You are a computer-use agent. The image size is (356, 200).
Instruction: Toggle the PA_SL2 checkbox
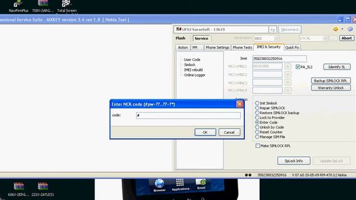298,67
